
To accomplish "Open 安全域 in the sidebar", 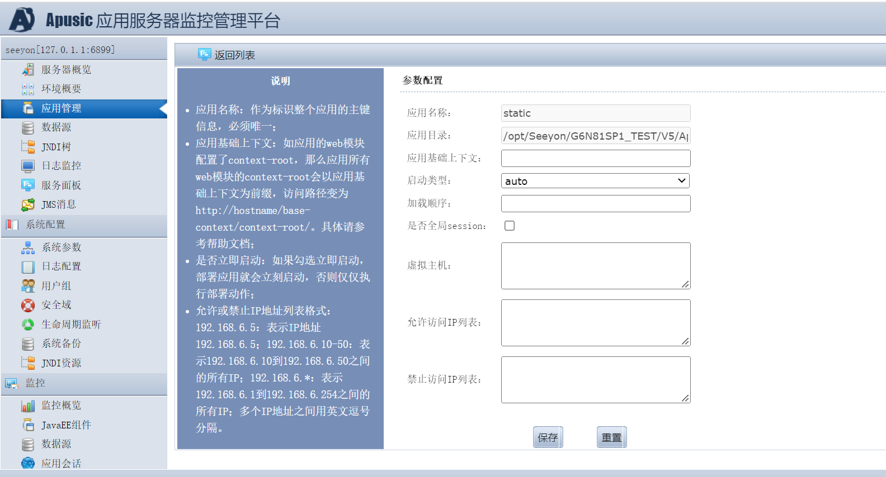I will click(56, 305).
